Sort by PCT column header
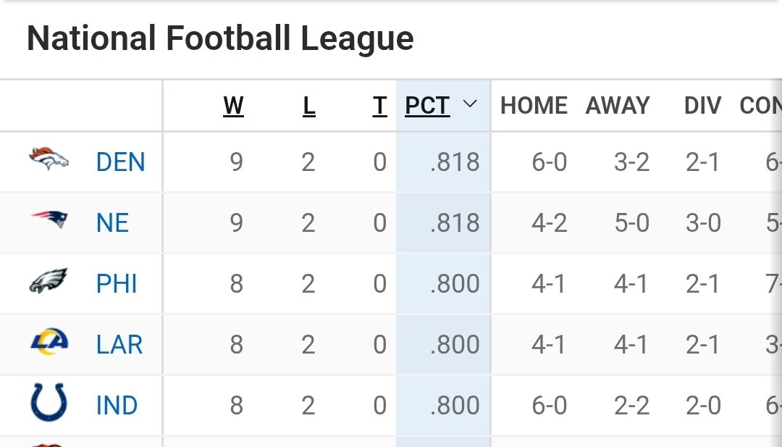The width and height of the screenshot is (782, 447). (427, 106)
